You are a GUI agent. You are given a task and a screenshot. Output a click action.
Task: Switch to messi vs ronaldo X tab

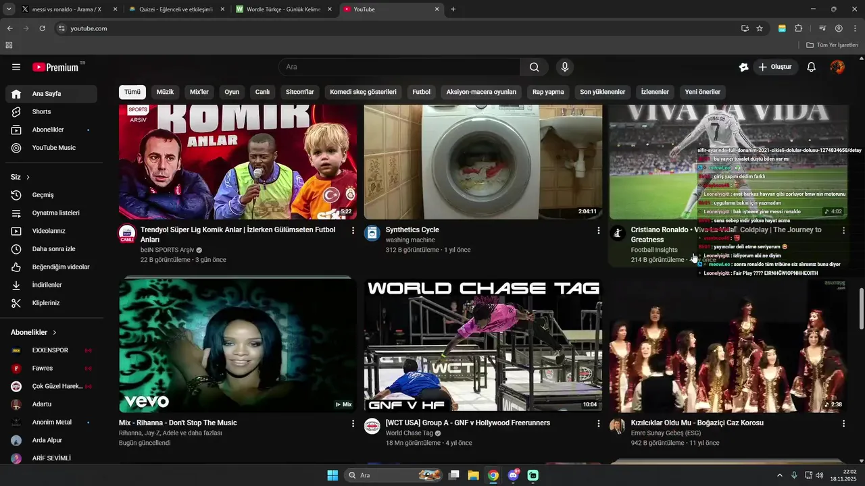[x=68, y=9]
